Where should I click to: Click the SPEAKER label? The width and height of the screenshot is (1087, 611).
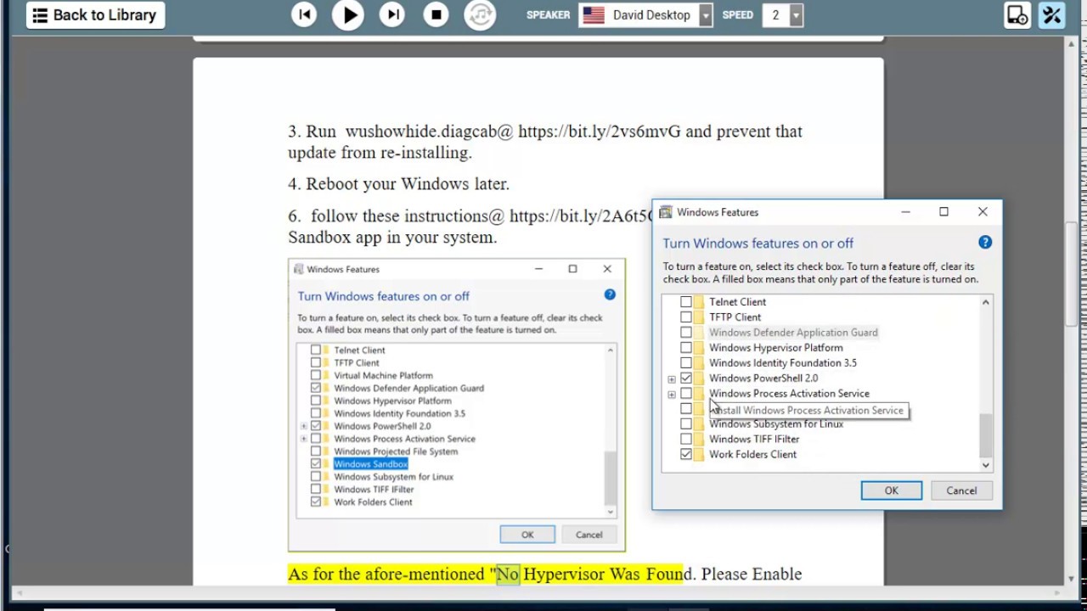[x=548, y=15]
